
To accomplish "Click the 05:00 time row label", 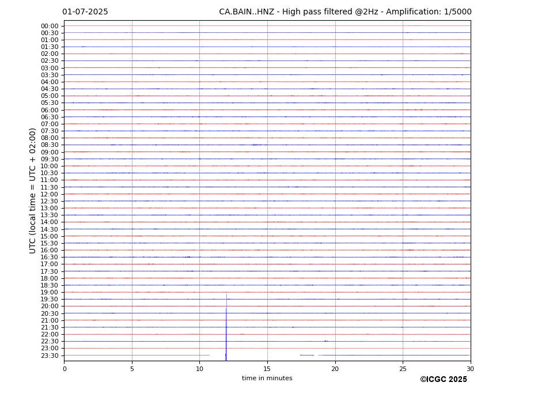I will coord(50,96).
